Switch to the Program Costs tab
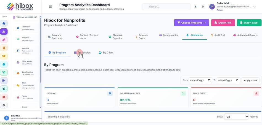Viewport: 262px width, 125px height. [x=142, y=37]
